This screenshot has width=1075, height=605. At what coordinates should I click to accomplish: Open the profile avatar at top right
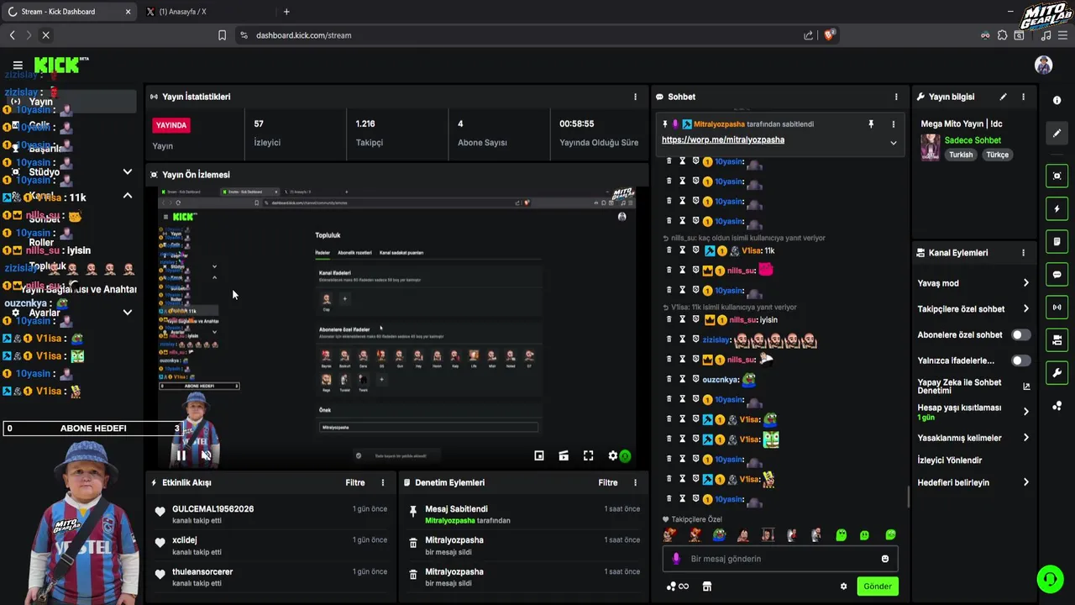1044,65
